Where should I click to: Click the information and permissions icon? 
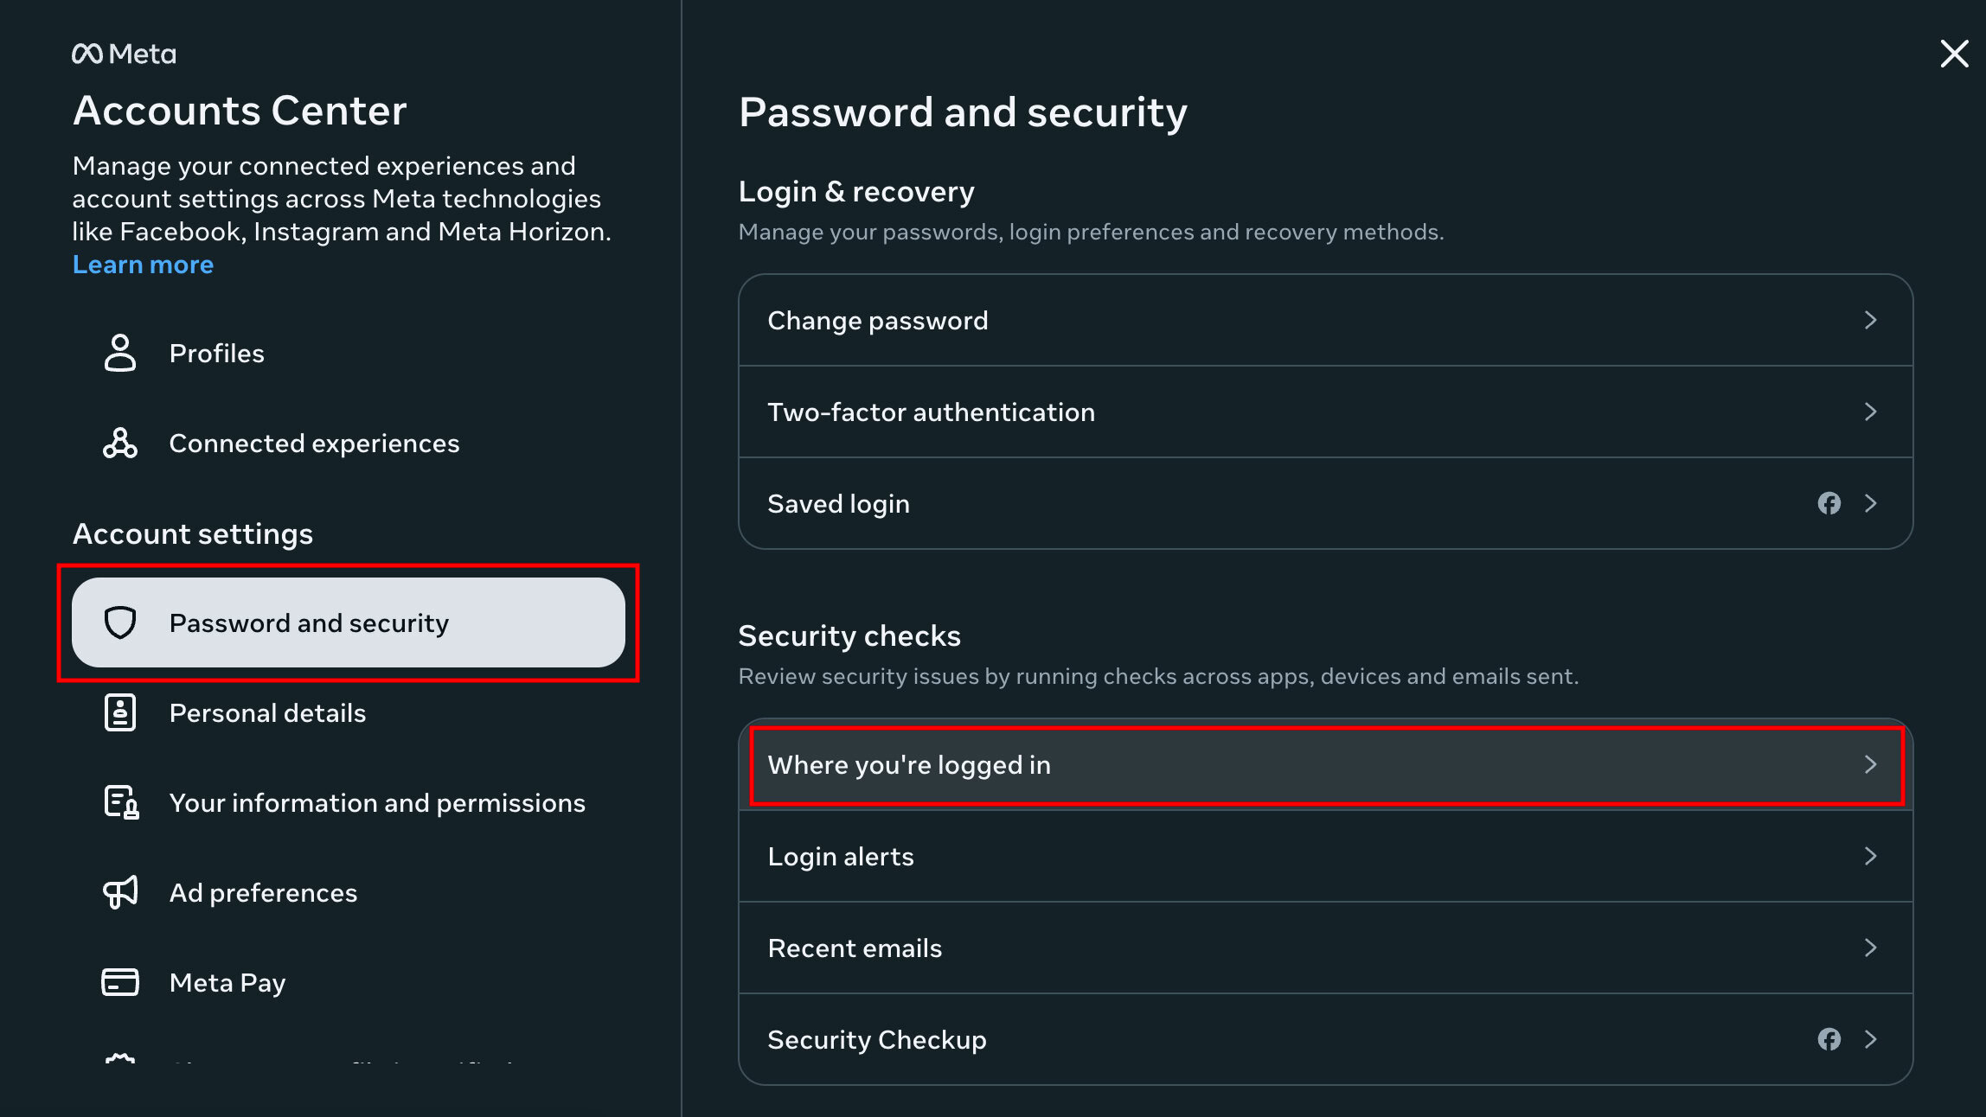pyautogui.click(x=121, y=802)
